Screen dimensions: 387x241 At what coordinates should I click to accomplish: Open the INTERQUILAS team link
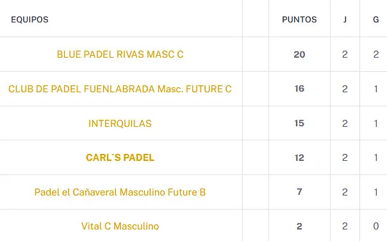tap(120, 124)
